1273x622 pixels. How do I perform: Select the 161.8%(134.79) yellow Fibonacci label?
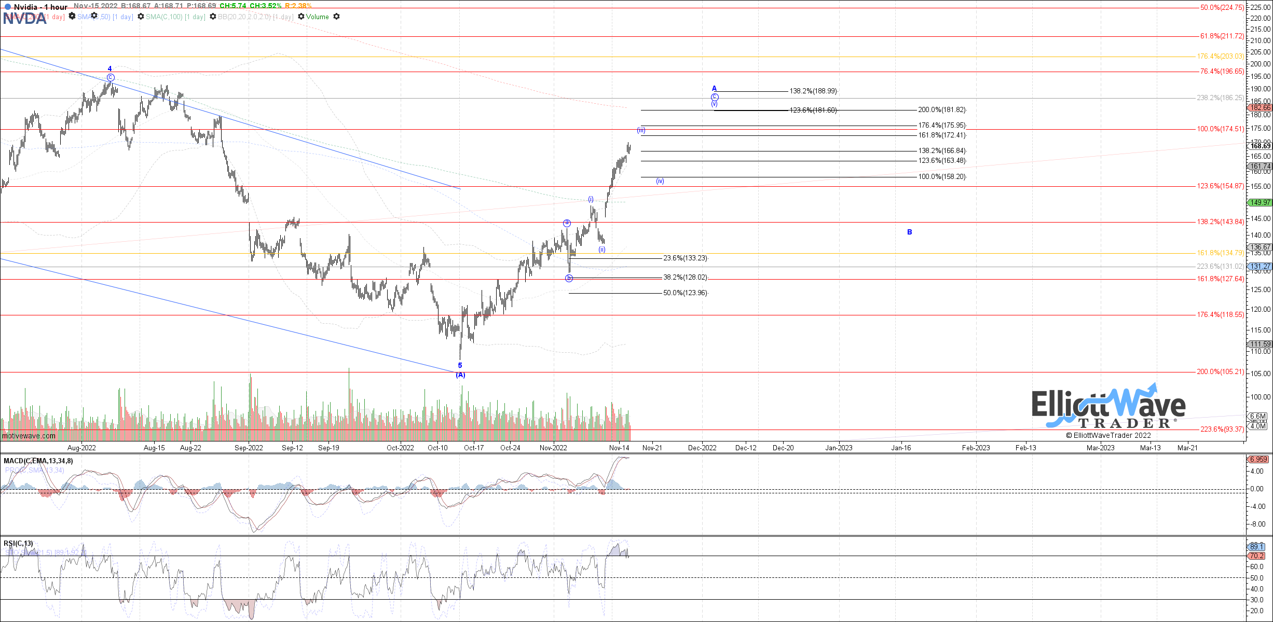point(1221,253)
